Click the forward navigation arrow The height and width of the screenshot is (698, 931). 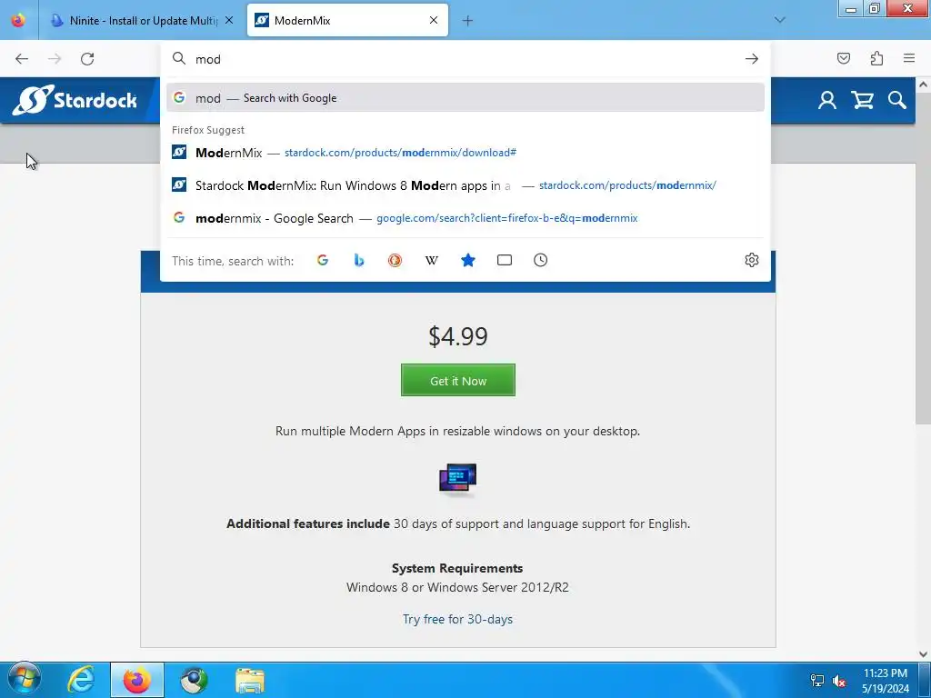point(55,59)
